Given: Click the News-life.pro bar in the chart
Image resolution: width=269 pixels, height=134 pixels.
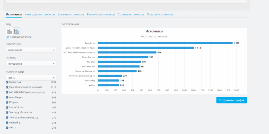Looking at the screenshot, I should coord(123,57).
